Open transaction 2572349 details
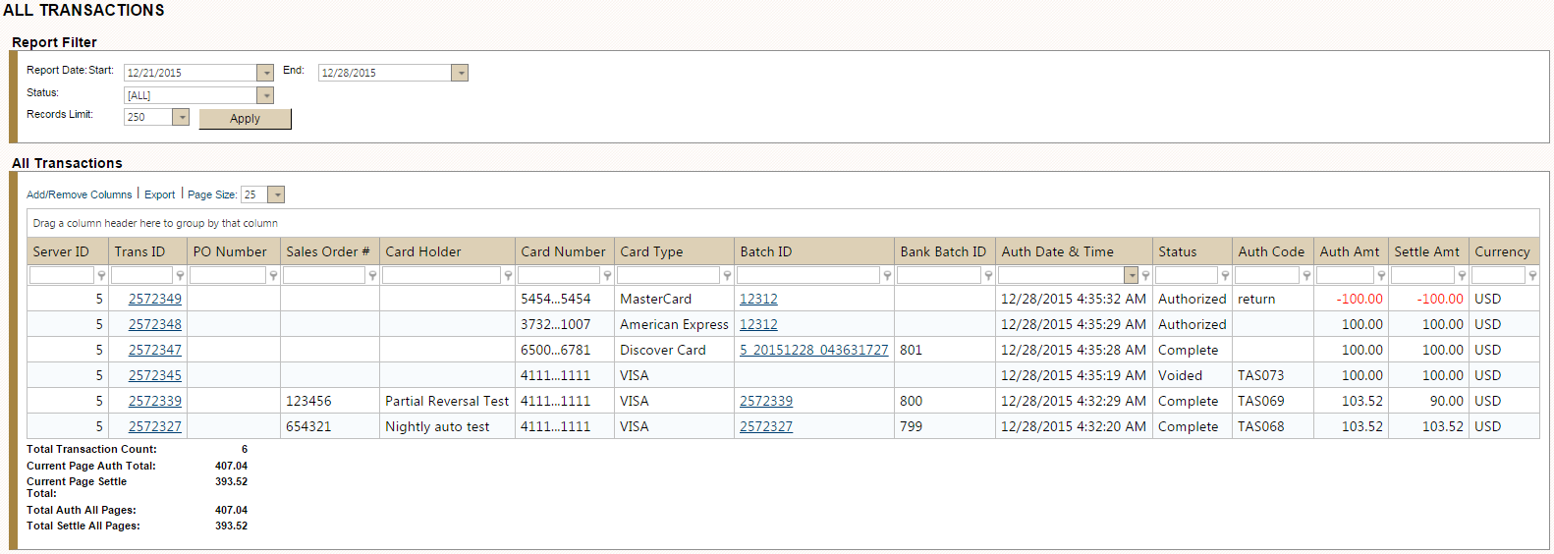Screen dimensions: 1554x554 tap(154, 299)
